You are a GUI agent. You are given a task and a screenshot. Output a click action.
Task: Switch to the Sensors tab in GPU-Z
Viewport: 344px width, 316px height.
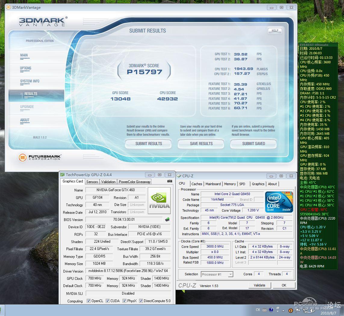92,182
